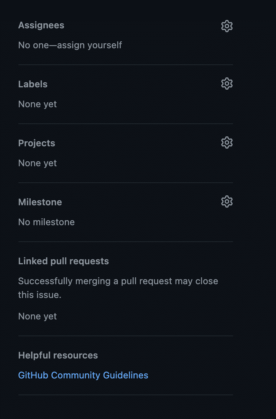The height and width of the screenshot is (419, 276).
Task: Open the Projects gear settings
Action: [x=227, y=142]
